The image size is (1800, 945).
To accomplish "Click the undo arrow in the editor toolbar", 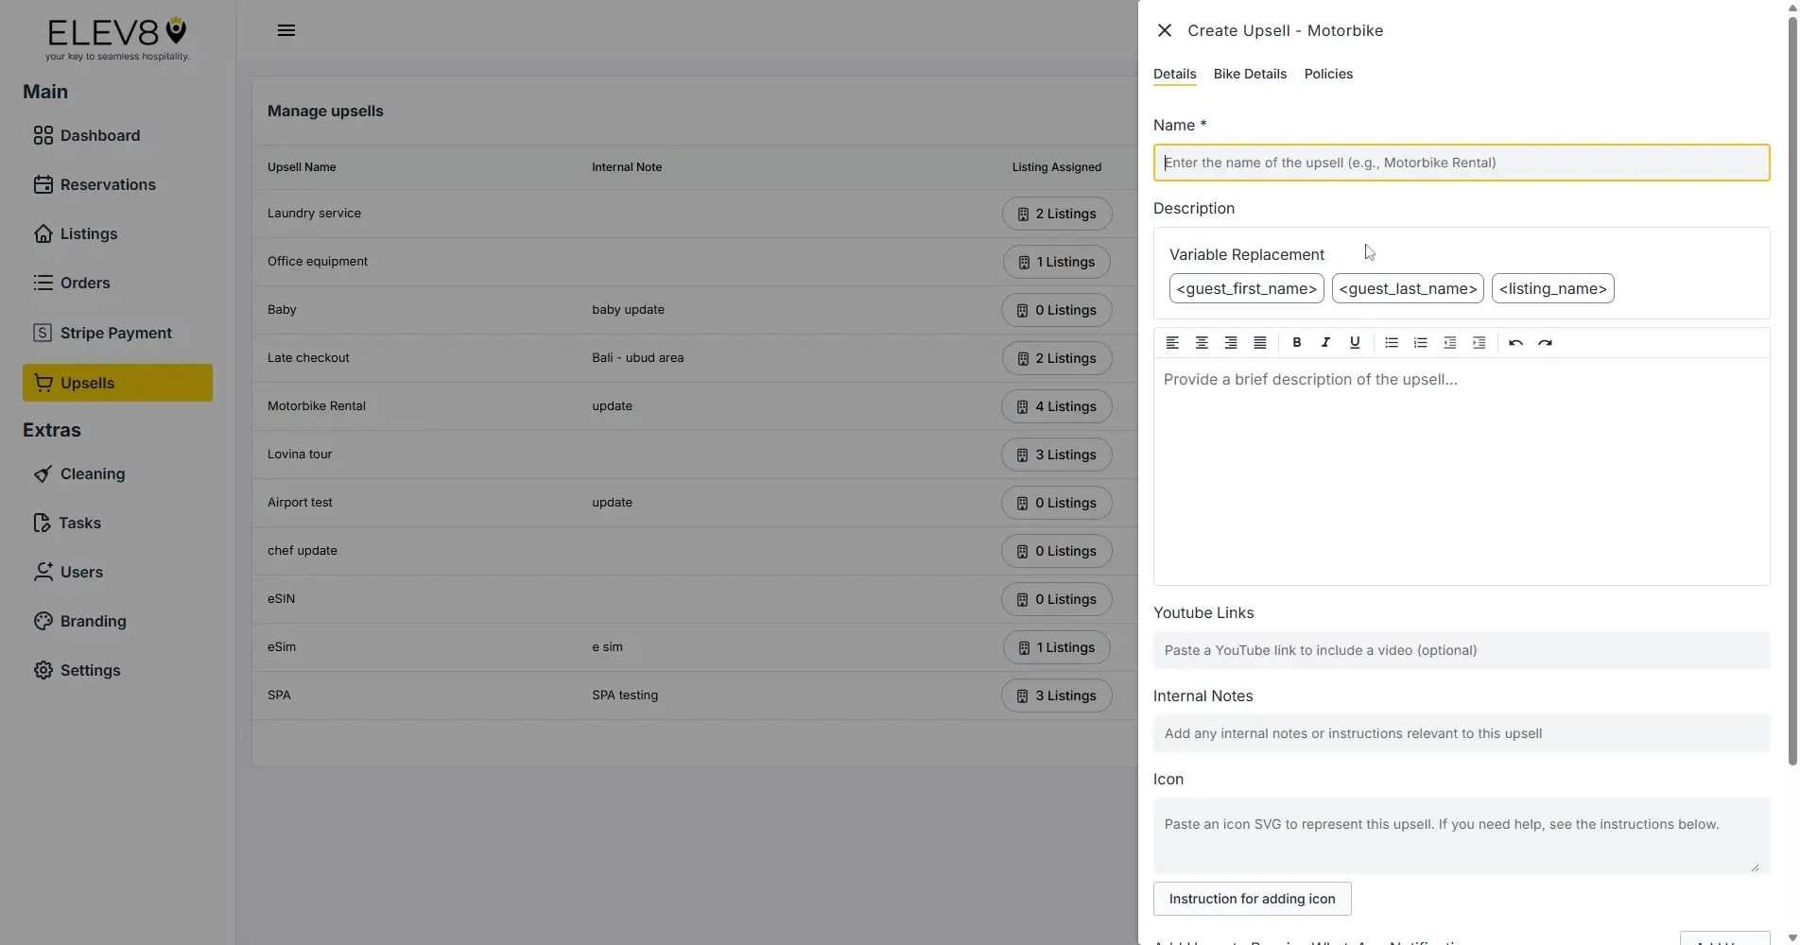I will pos(1515,342).
